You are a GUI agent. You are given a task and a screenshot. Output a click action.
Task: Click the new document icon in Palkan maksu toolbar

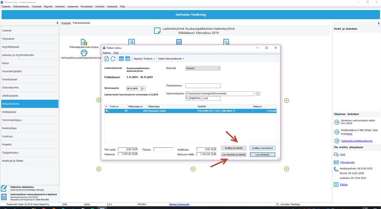(x=107, y=59)
